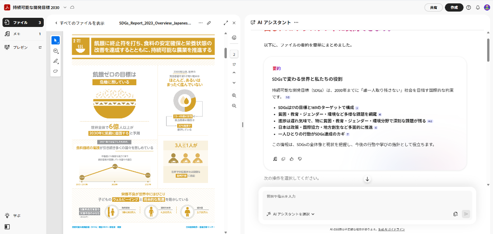
Task: Open the AI アシスタントを選択 dropdown
Action: (x=290, y=214)
